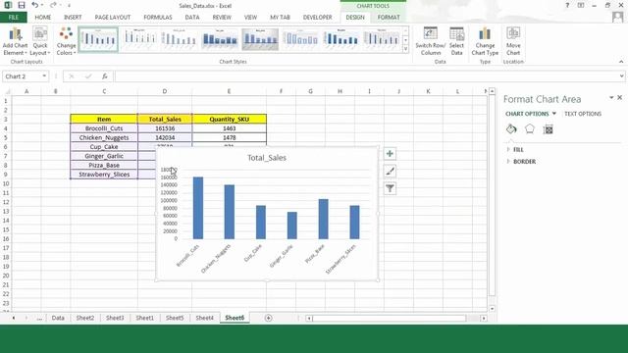Open the Sheet4 tab
Screen dimensions: 628x353
pos(204,318)
